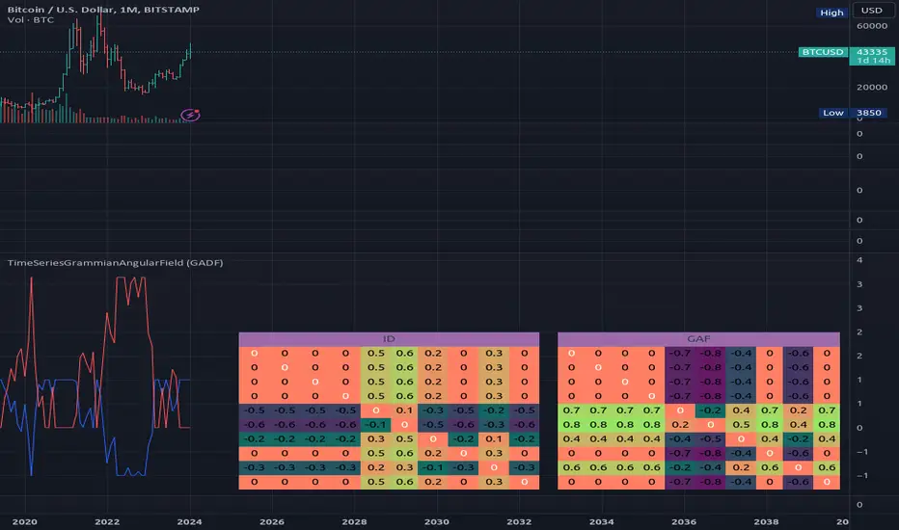Screen dimensions: 899x530
Task: Open the USD currency selector
Action: coord(870,13)
